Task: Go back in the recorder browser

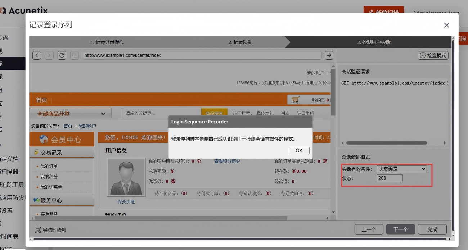Action: [x=37, y=55]
